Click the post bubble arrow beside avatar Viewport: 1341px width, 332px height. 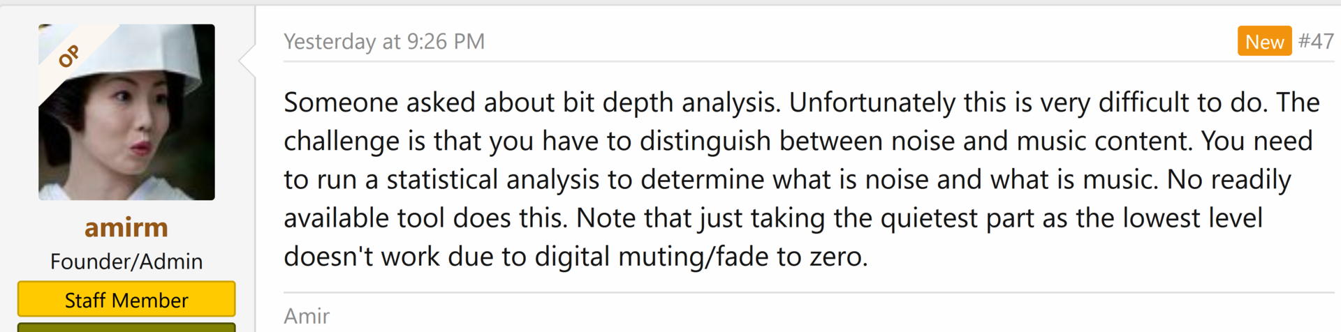pyautogui.click(x=247, y=60)
